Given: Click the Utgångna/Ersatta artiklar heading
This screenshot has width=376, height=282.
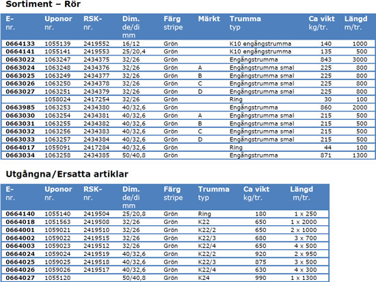Looking at the screenshot, I should click(67, 174).
